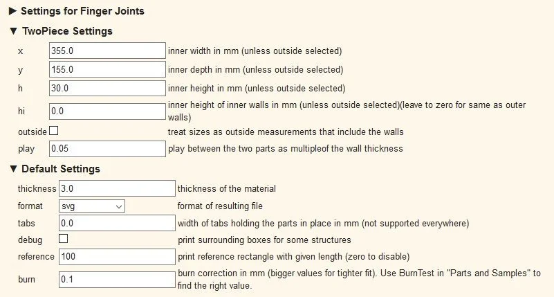Screen dimensions: 554x297
Task: Collapse the Default Settings section
Action: (12, 169)
